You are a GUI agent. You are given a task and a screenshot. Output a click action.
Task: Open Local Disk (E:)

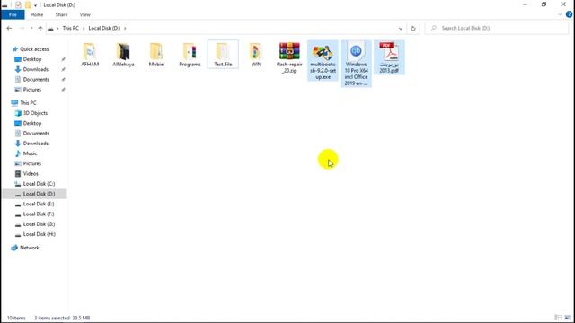[x=39, y=204]
